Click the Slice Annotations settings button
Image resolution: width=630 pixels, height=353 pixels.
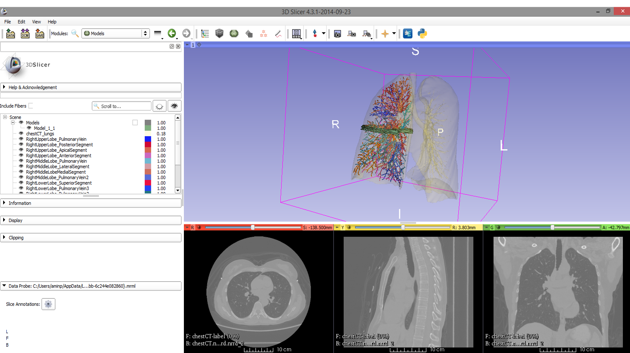click(48, 304)
